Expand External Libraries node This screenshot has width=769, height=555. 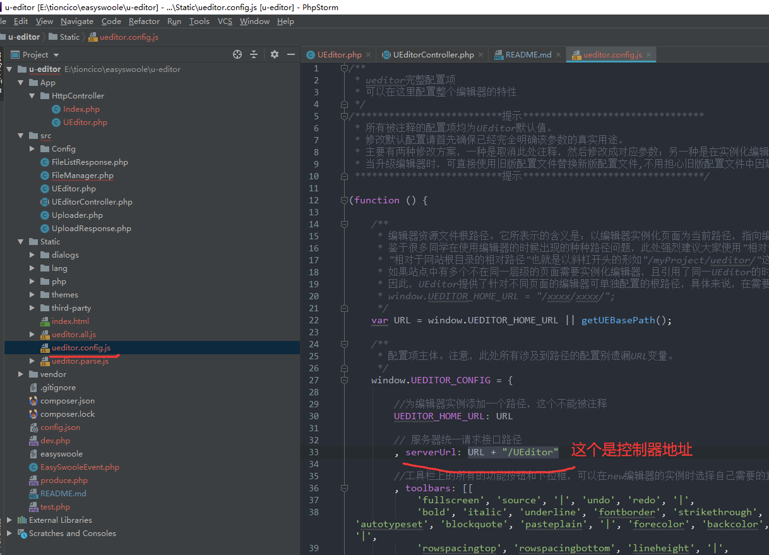[x=9, y=520]
